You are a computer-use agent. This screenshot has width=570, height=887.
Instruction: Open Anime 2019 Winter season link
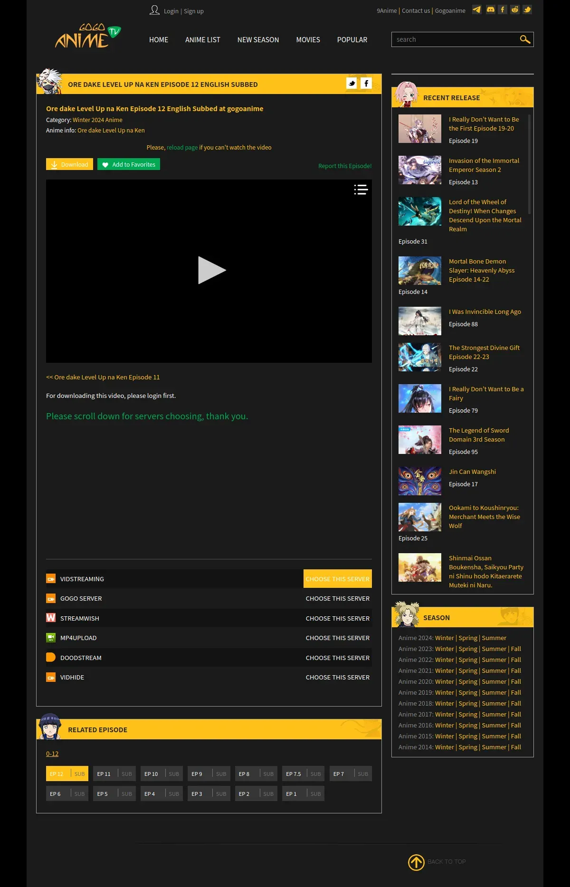[445, 693]
